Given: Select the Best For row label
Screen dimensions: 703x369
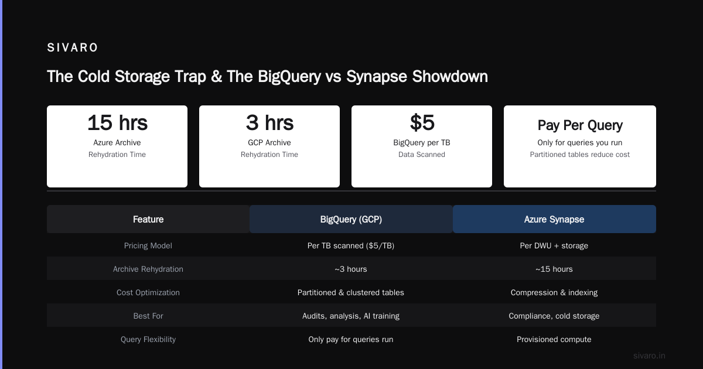Looking at the screenshot, I should [148, 316].
